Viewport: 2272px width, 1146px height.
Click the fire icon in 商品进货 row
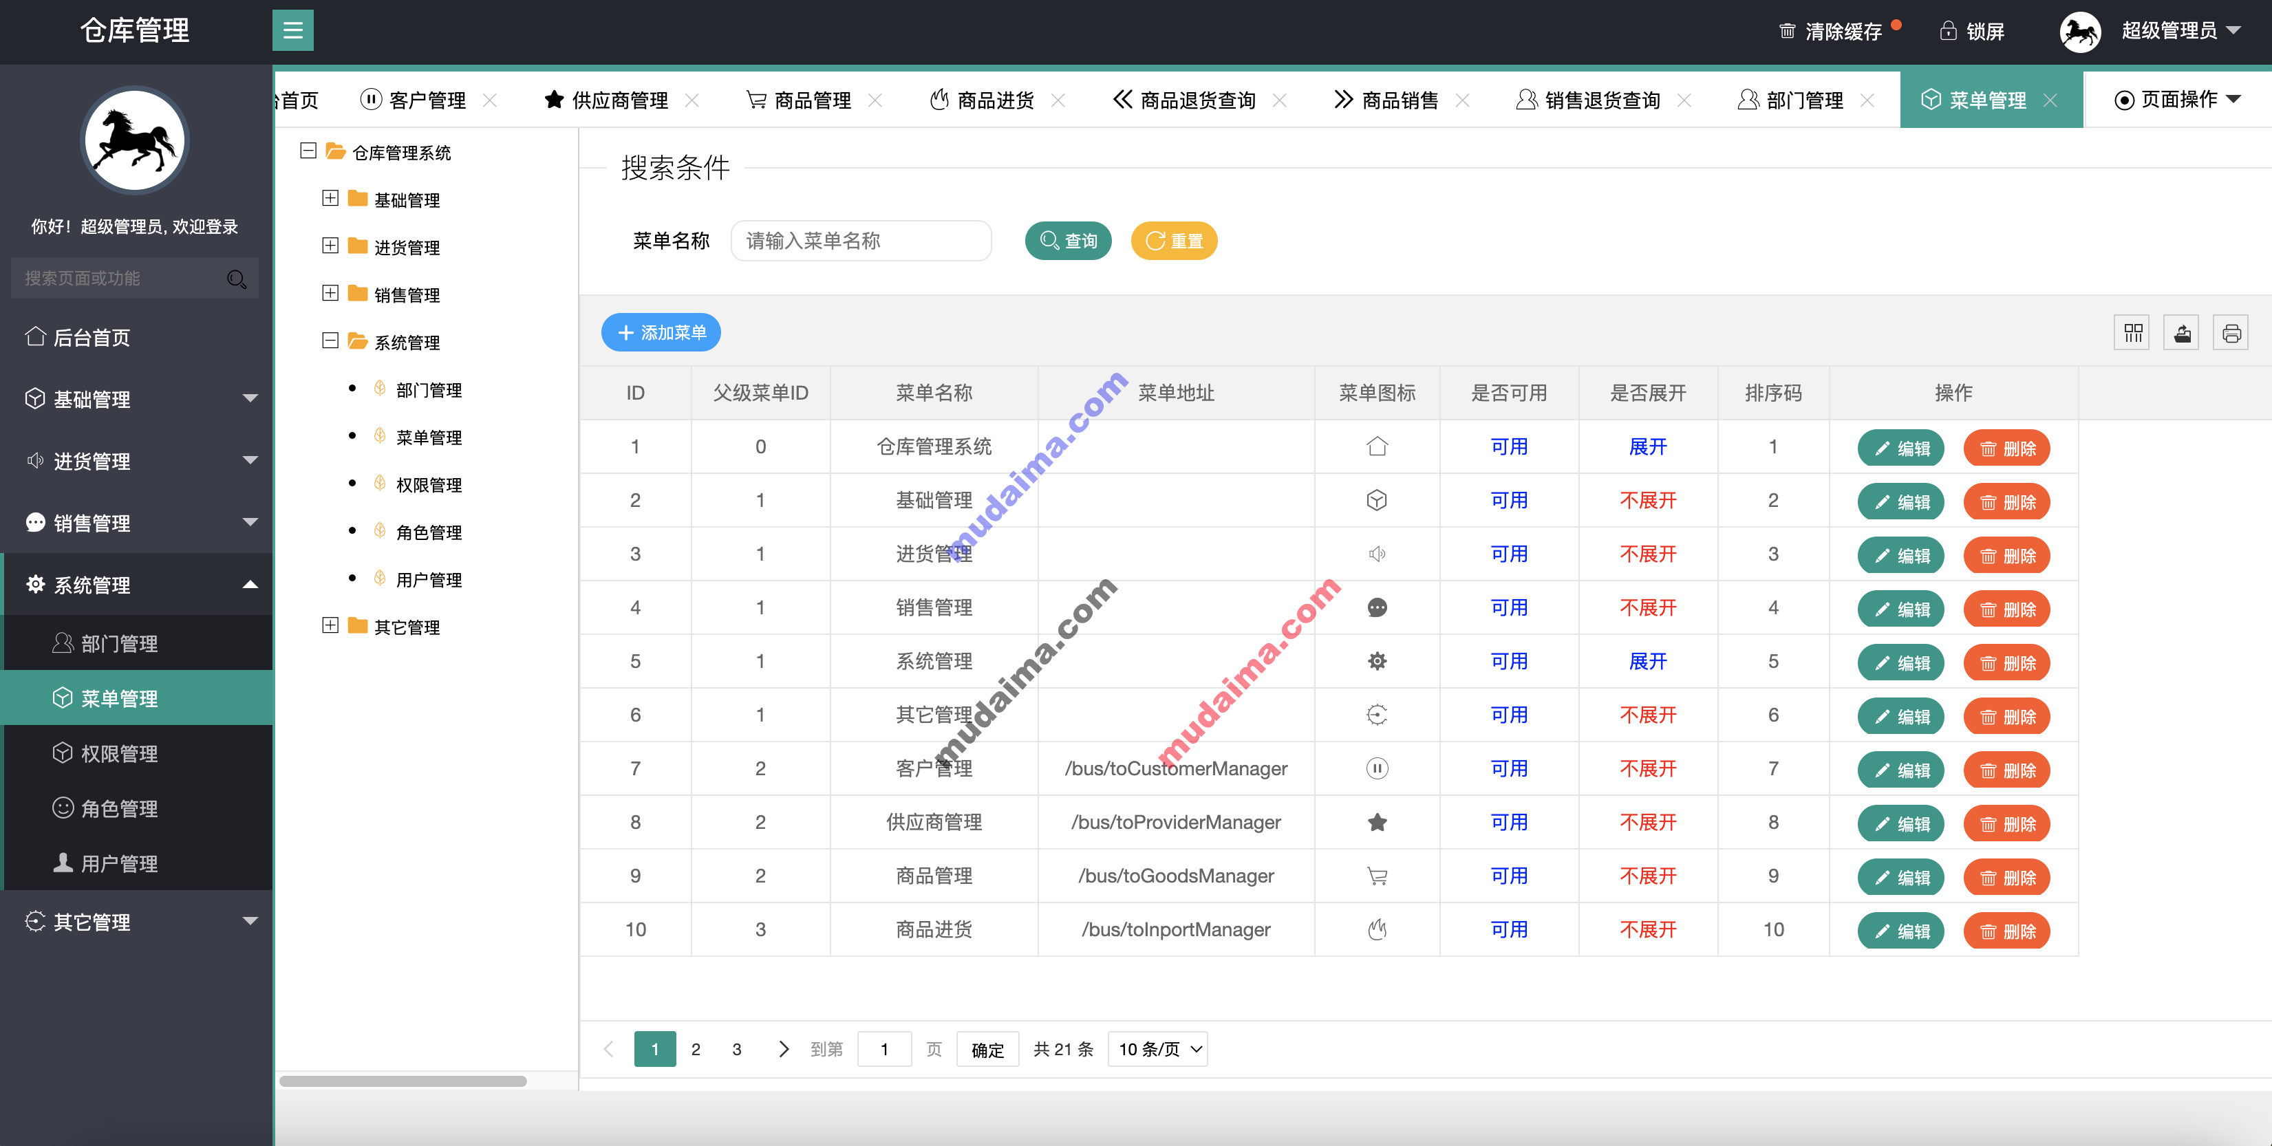coord(1377,929)
